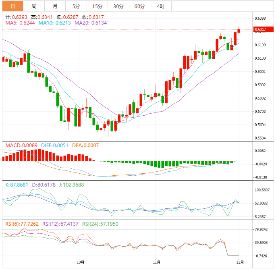The height and width of the screenshot is (270, 276).
Task: Click the 0.6398 price axis label
Action: pyautogui.click(x=260, y=19)
